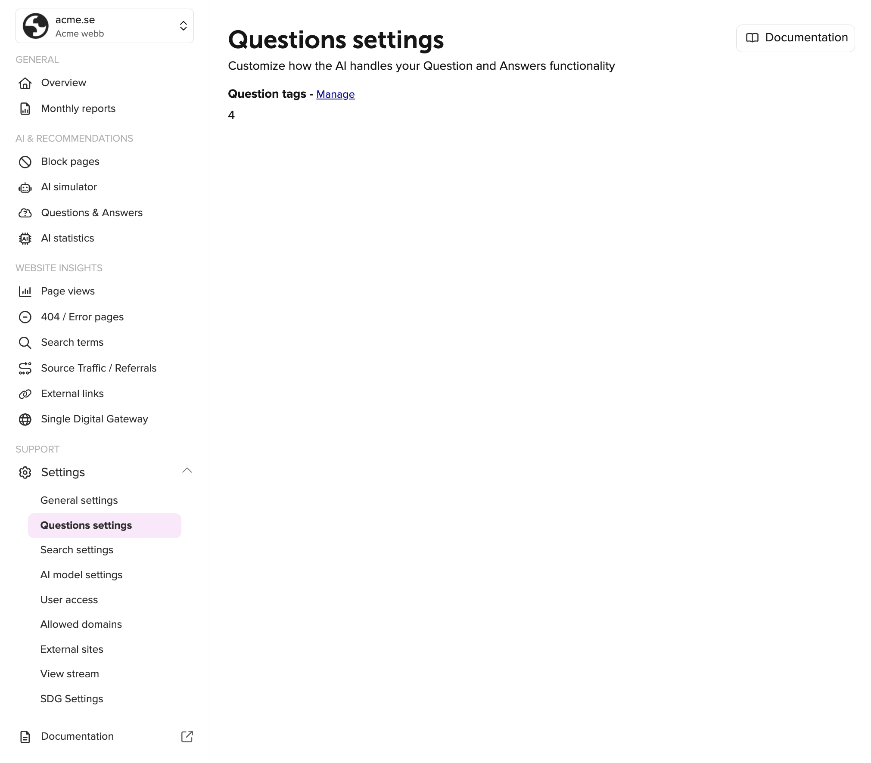The height and width of the screenshot is (763, 871).
Task: Click the Single Digital Gateway globe icon
Action: pyautogui.click(x=25, y=419)
